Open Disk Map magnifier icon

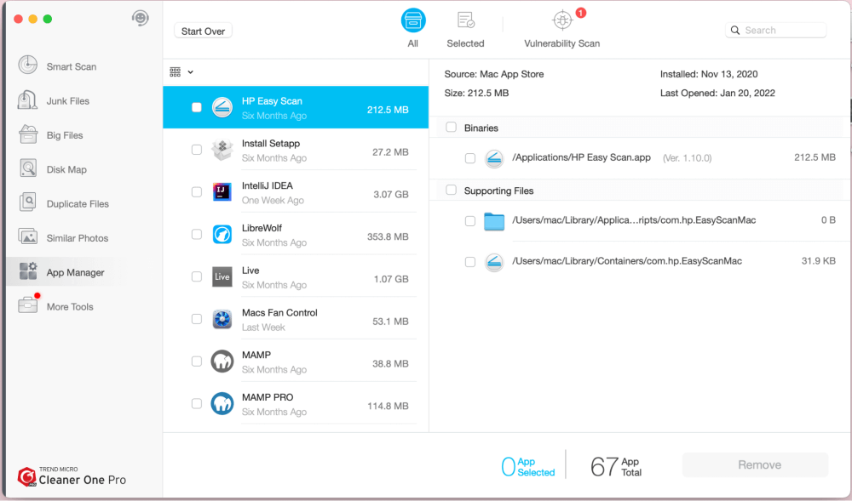[x=28, y=168]
